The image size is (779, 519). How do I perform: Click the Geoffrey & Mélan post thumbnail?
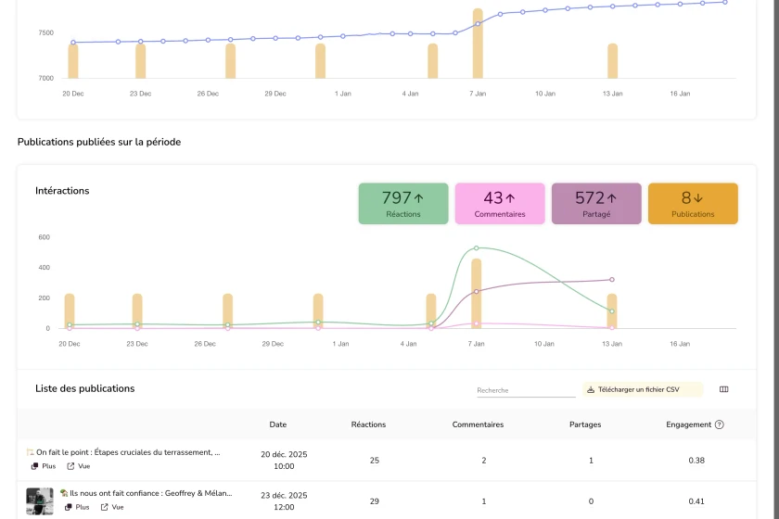tap(40, 500)
